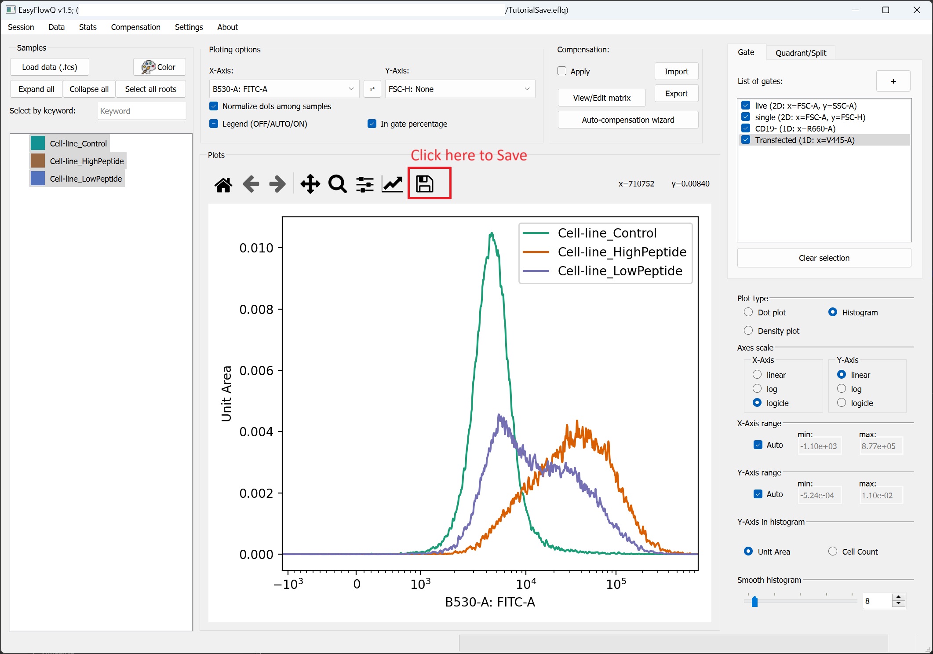The image size is (933, 654).
Task: Select Dot plot radio button
Action: pyautogui.click(x=748, y=312)
